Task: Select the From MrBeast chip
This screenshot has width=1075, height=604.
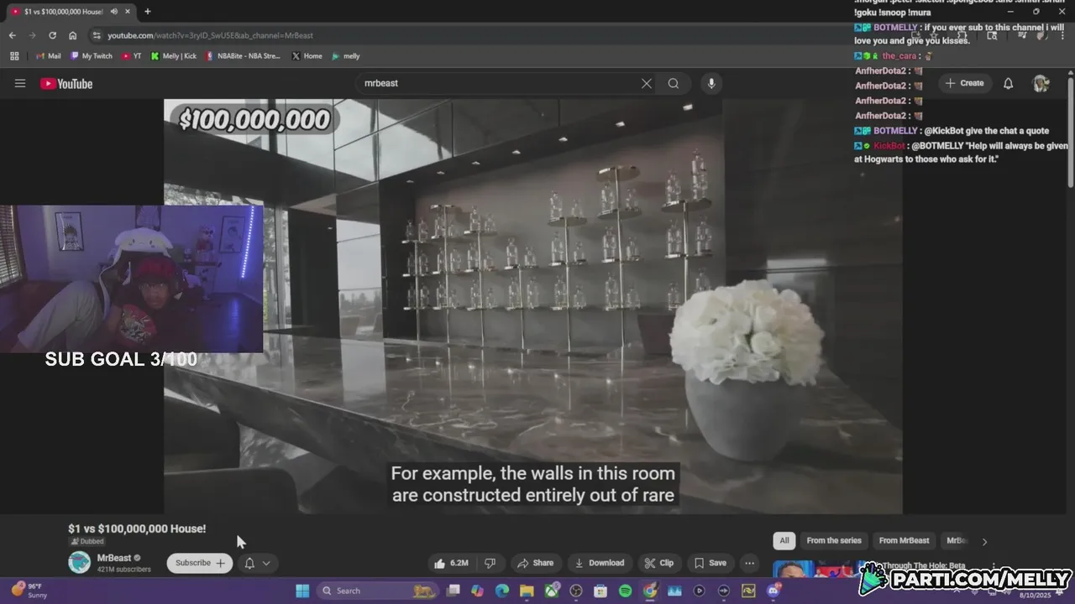Action: (x=904, y=540)
